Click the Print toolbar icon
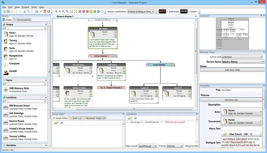 click(x=36, y=11)
